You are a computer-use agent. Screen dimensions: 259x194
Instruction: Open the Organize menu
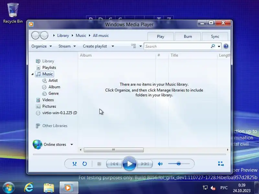pyautogui.click(x=42, y=46)
